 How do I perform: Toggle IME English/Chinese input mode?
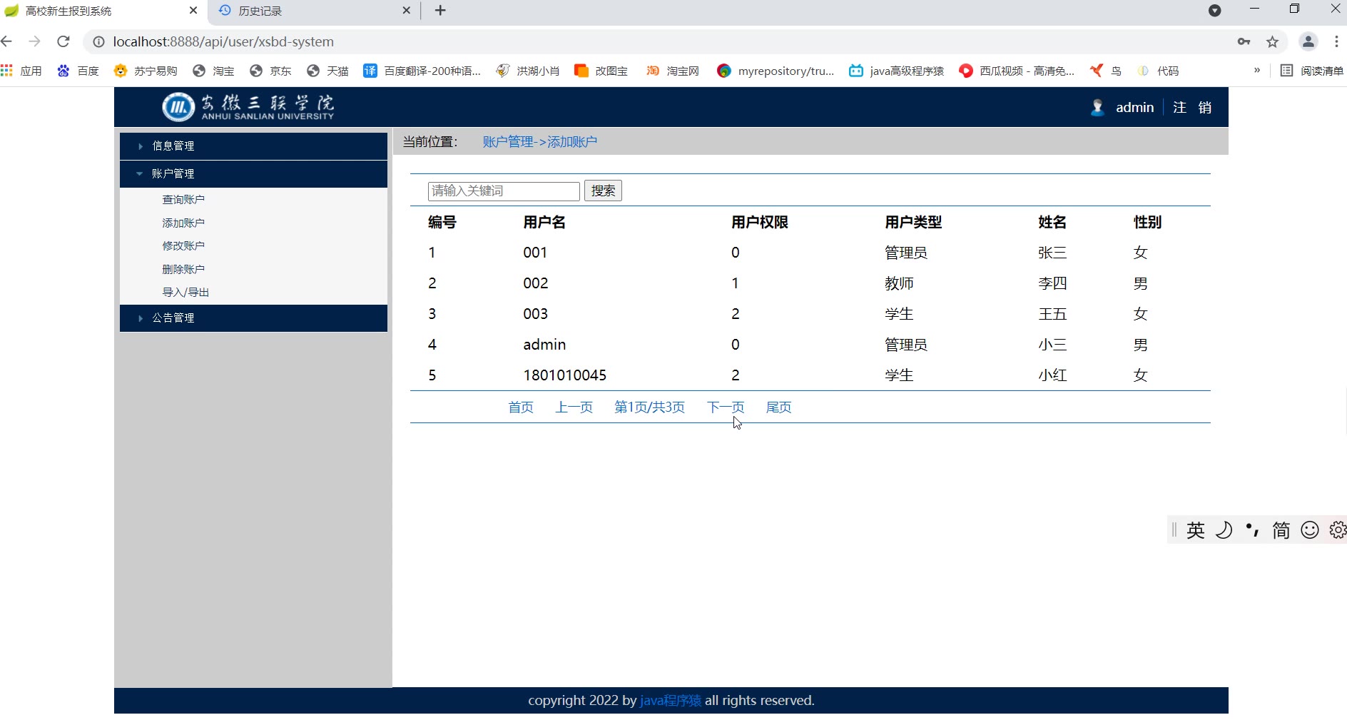pos(1195,529)
